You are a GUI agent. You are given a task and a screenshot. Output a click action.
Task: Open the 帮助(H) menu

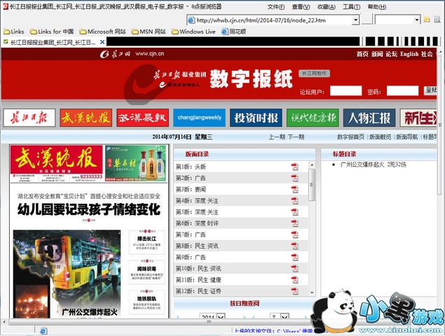coord(377,7)
